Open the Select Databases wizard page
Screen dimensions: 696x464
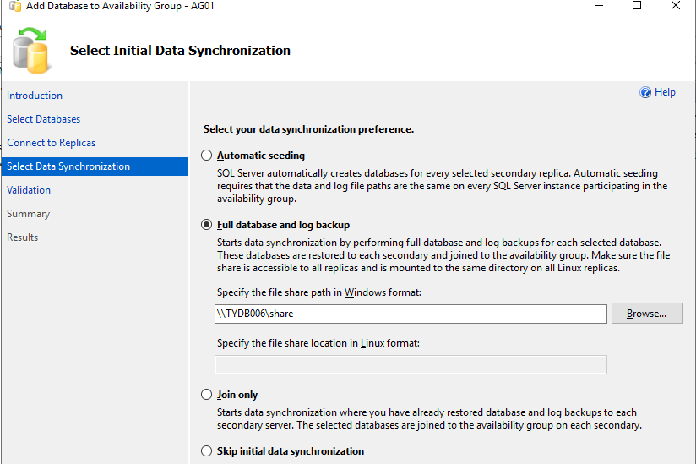pyautogui.click(x=44, y=119)
